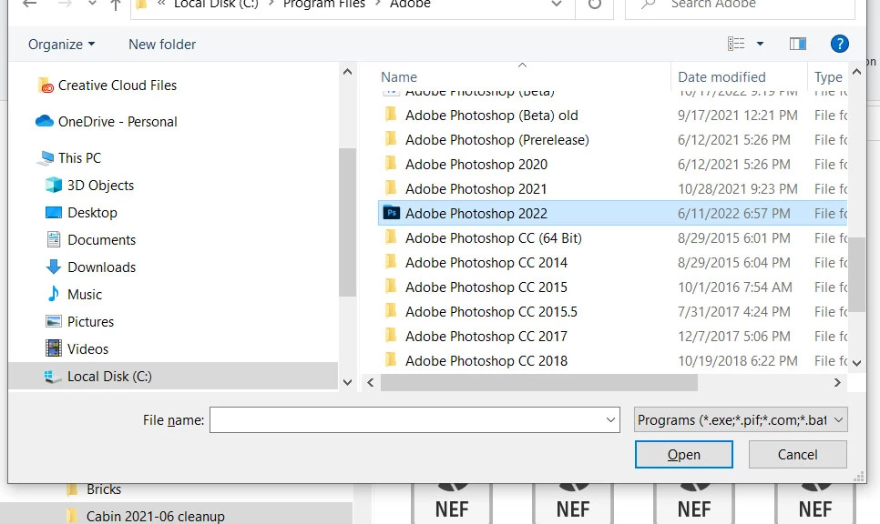Screen dimensions: 880x524
Task: Click the Music note icon
Action: click(54, 294)
